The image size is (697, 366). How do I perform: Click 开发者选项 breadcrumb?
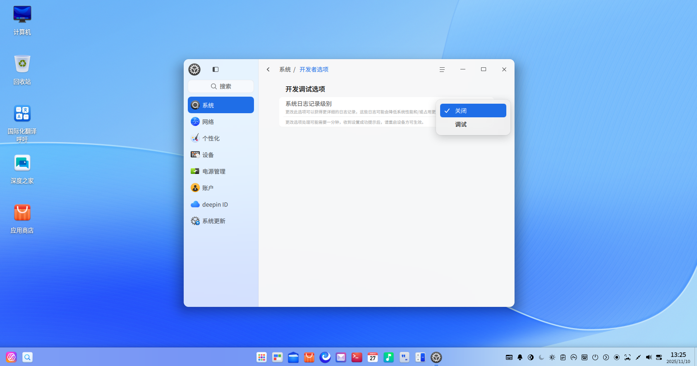[314, 69]
